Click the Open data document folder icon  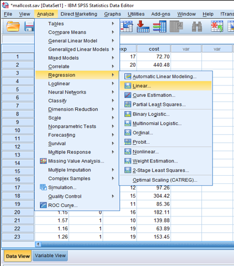coord(13,26)
